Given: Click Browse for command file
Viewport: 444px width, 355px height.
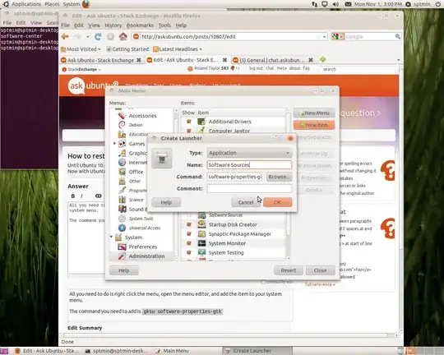Looking at the screenshot, I should coord(280,177).
